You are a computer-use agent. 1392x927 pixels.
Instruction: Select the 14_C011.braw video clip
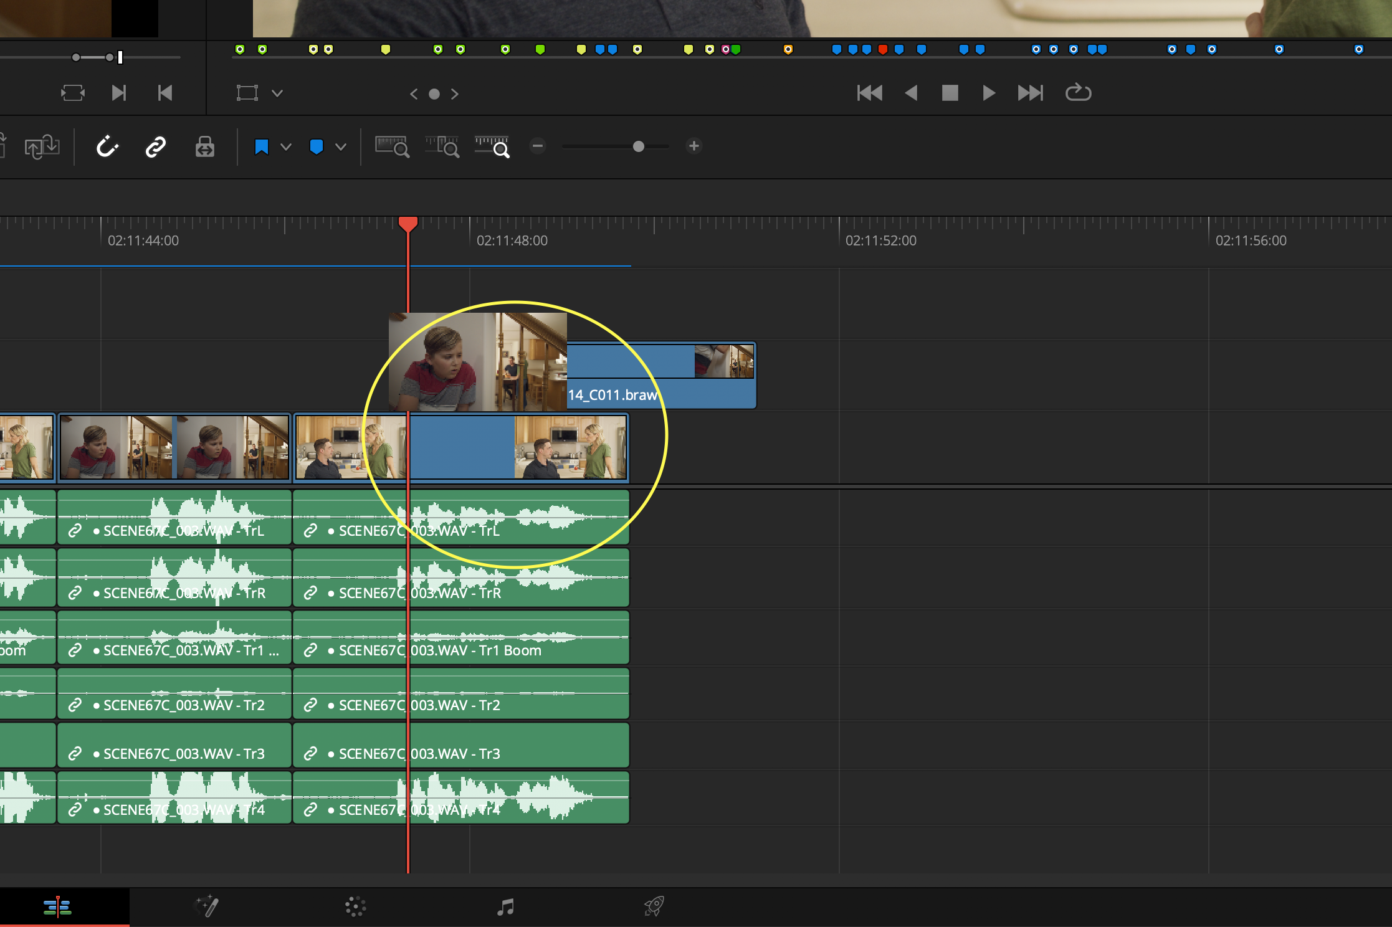(660, 376)
